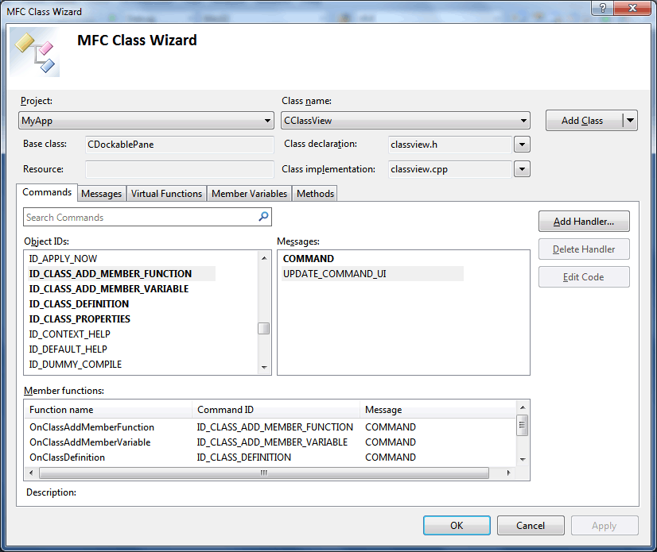Dismiss the wizard with Cancel
Screen dimensions: 657x552
coord(531,525)
